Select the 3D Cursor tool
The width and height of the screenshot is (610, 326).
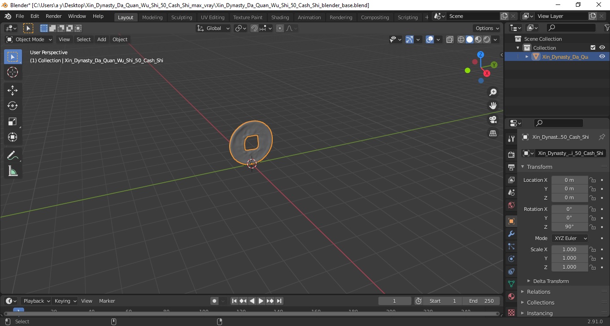click(x=13, y=72)
